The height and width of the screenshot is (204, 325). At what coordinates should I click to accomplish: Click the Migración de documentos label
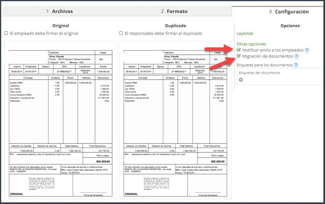[268, 56]
